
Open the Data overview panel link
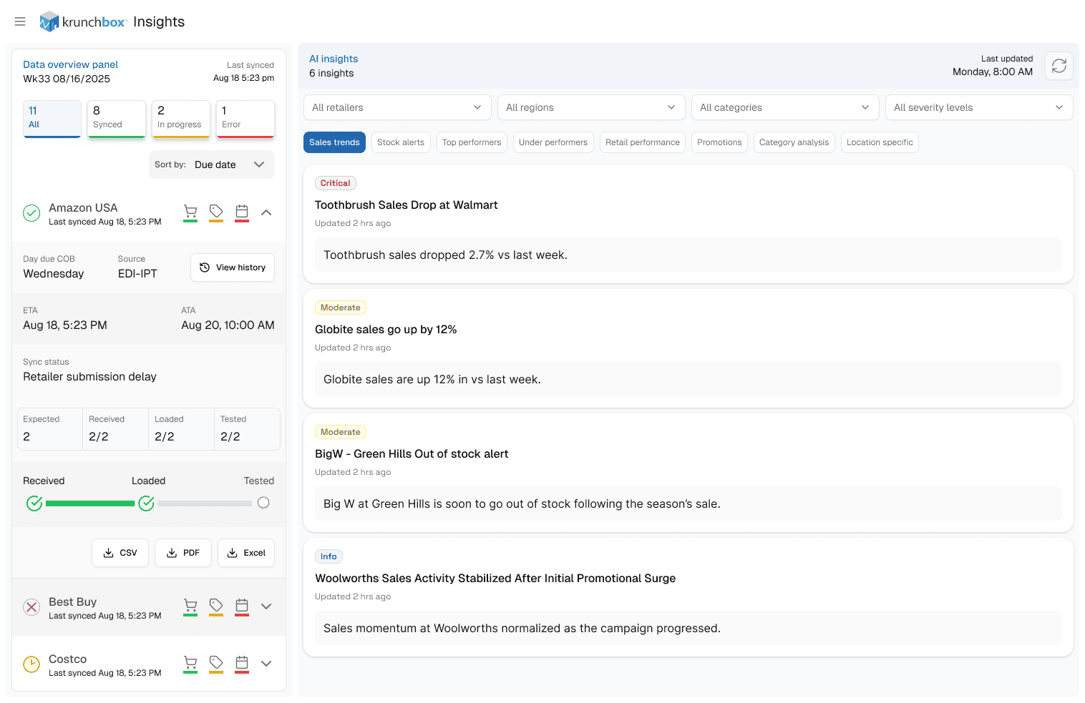tap(70, 64)
